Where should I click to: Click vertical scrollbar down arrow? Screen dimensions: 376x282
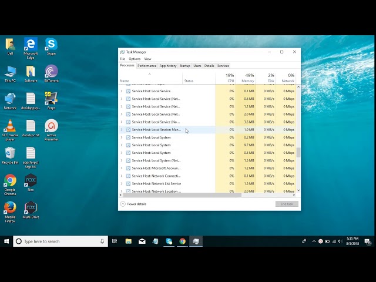tap(298, 190)
